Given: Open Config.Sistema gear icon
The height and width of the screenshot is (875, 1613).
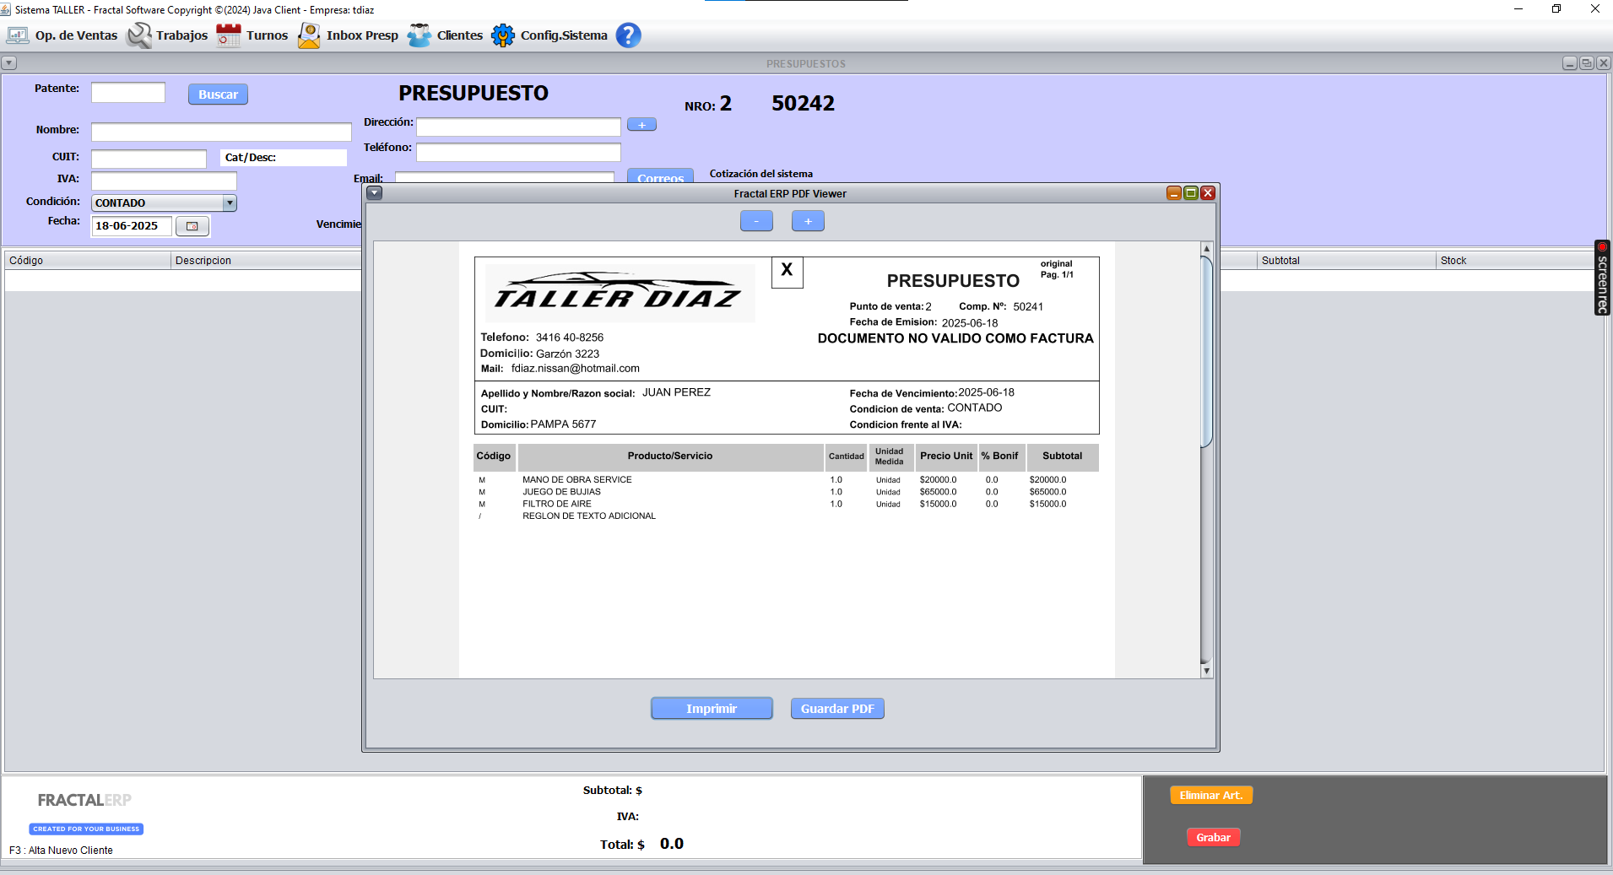Looking at the screenshot, I should tap(503, 35).
